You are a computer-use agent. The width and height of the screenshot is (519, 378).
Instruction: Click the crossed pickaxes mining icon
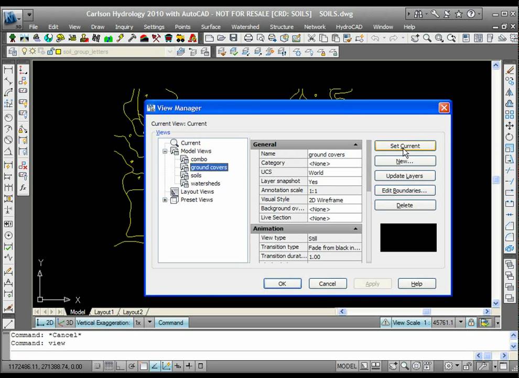click(x=156, y=38)
